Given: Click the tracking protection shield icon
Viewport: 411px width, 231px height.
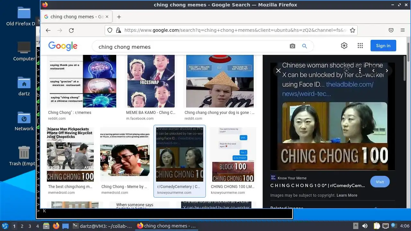Looking at the screenshot, I should pos(110,30).
